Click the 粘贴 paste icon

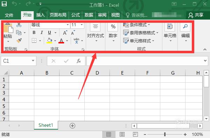[x=8, y=28]
